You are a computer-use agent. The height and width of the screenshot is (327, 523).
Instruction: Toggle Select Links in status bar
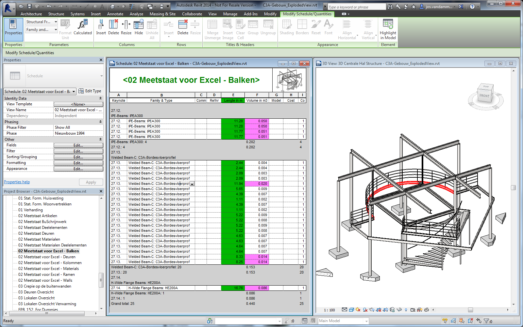(x=445, y=321)
